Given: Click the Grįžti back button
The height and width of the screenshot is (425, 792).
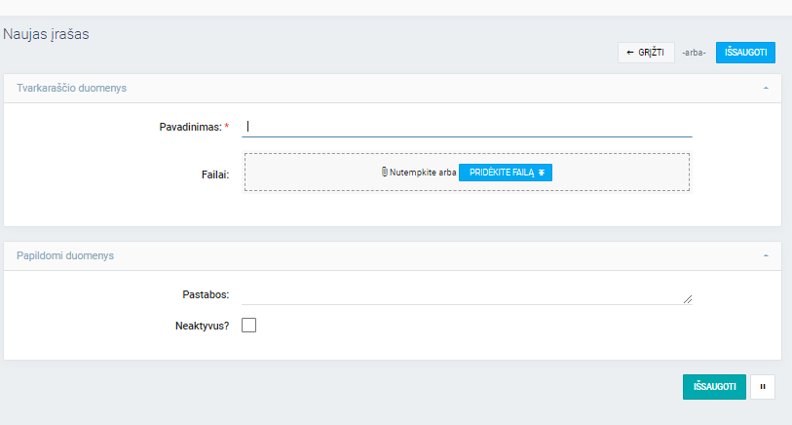Looking at the screenshot, I should (645, 53).
